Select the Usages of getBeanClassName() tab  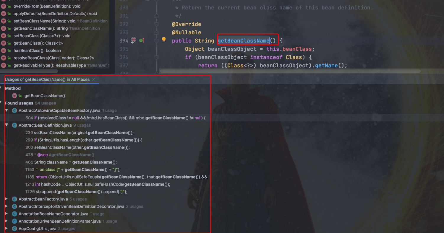tap(47, 79)
